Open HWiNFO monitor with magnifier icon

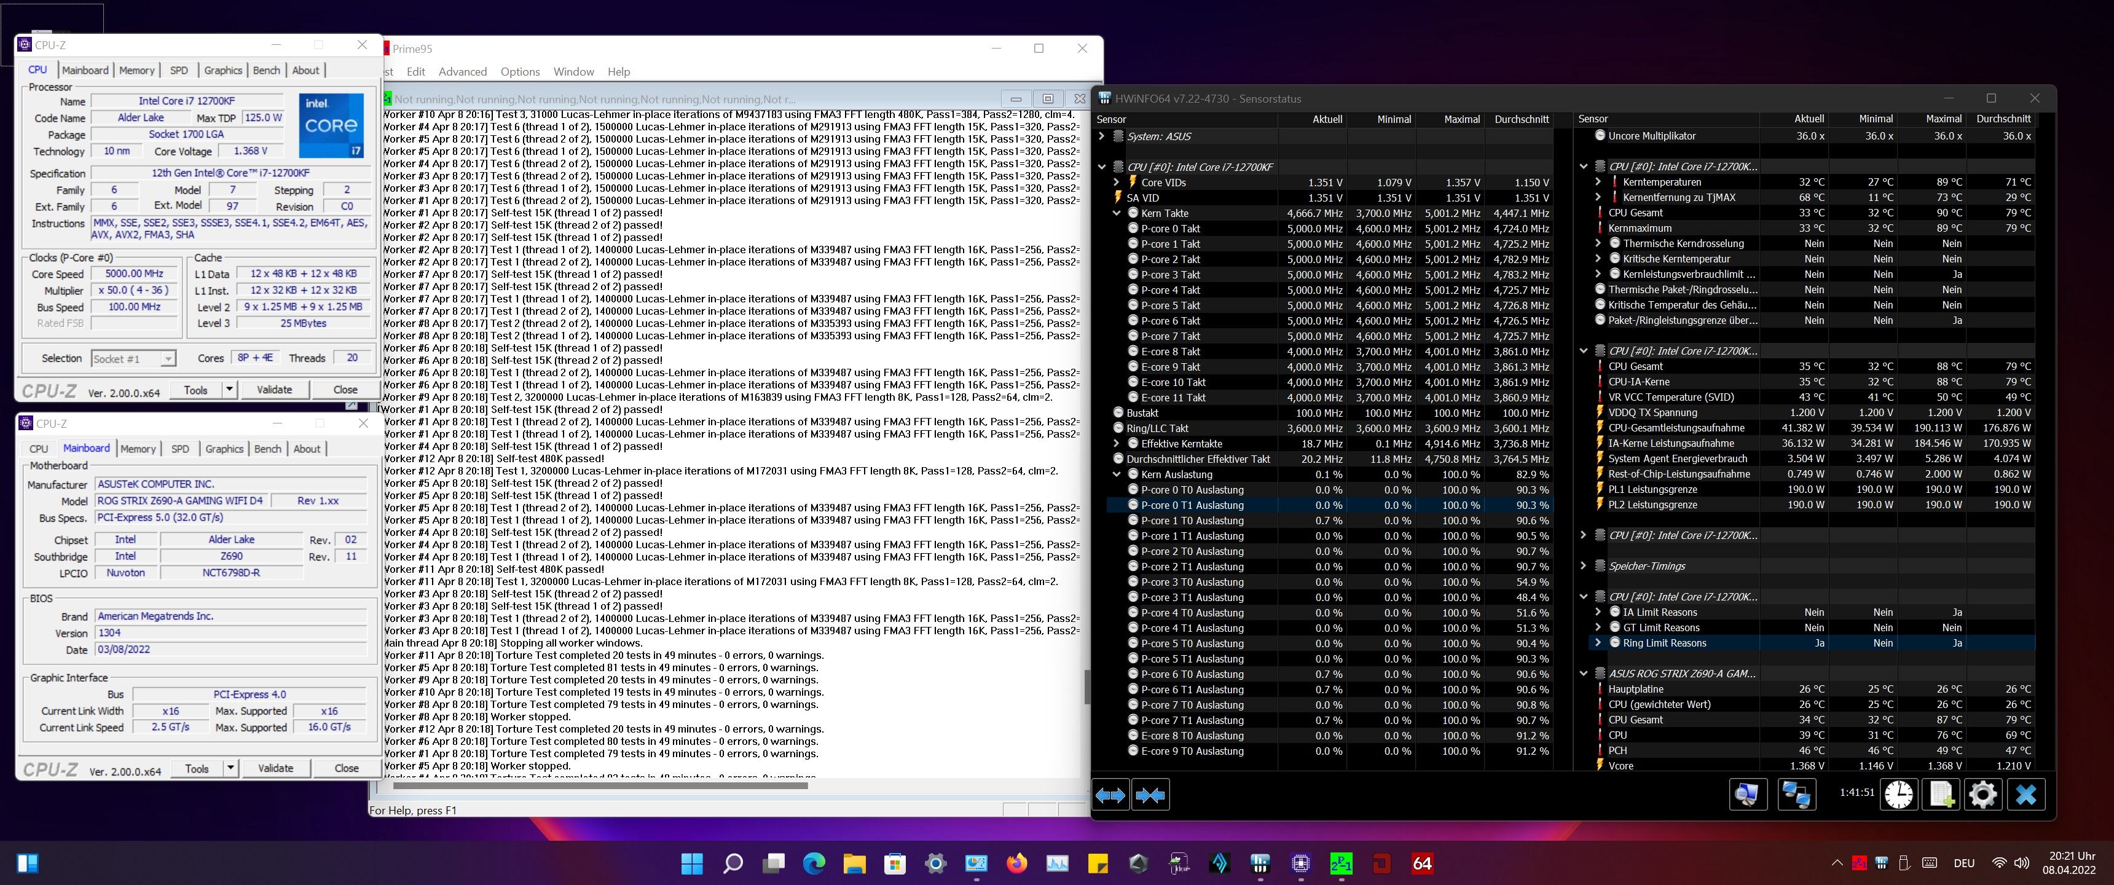[x=1747, y=795]
